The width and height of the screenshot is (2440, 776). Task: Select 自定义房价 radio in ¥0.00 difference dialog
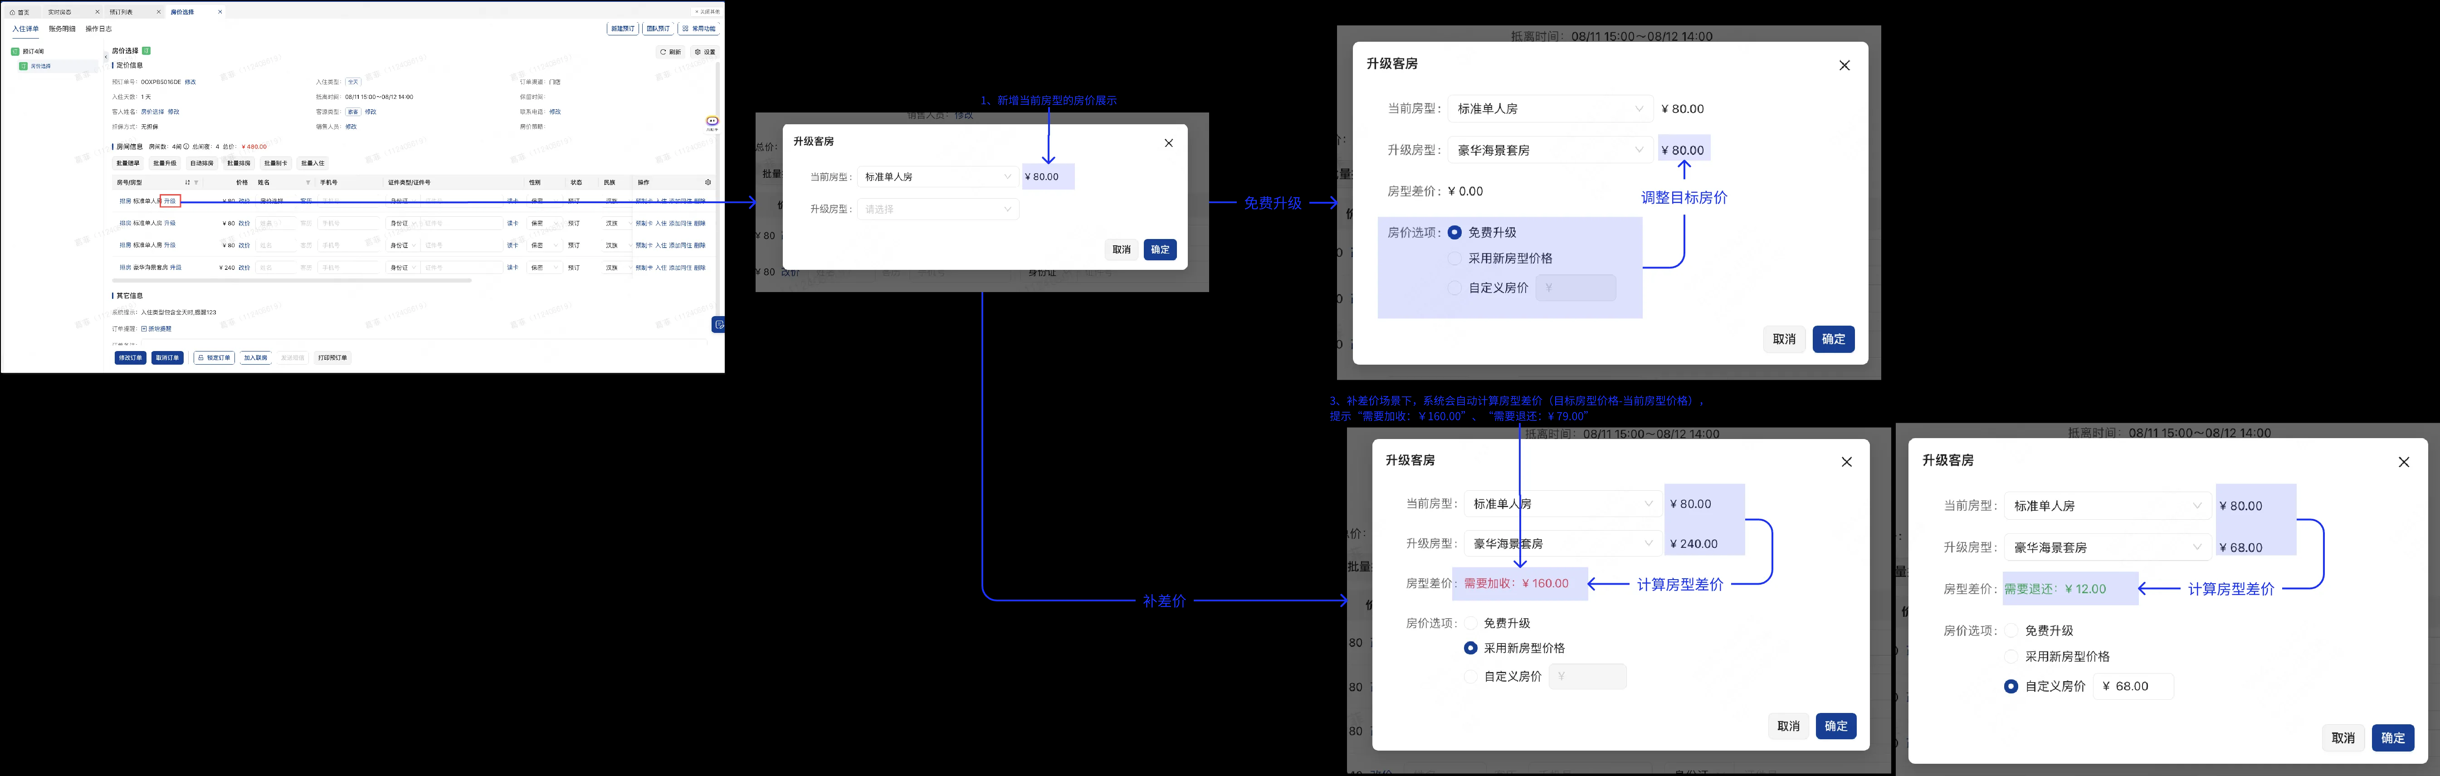(x=1455, y=288)
